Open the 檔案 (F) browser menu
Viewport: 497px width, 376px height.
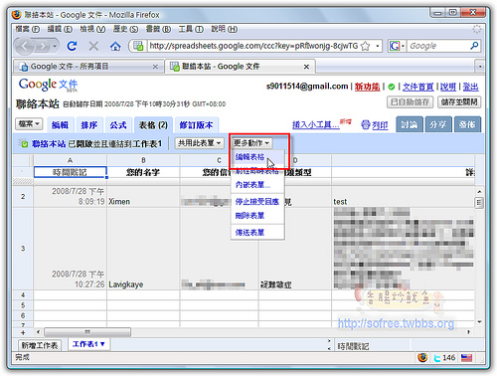point(27,29)
